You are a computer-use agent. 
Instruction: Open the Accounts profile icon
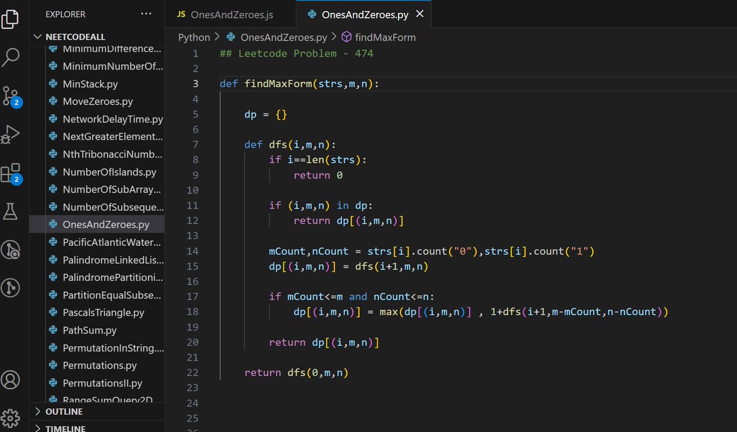click(x=10, y=379)
